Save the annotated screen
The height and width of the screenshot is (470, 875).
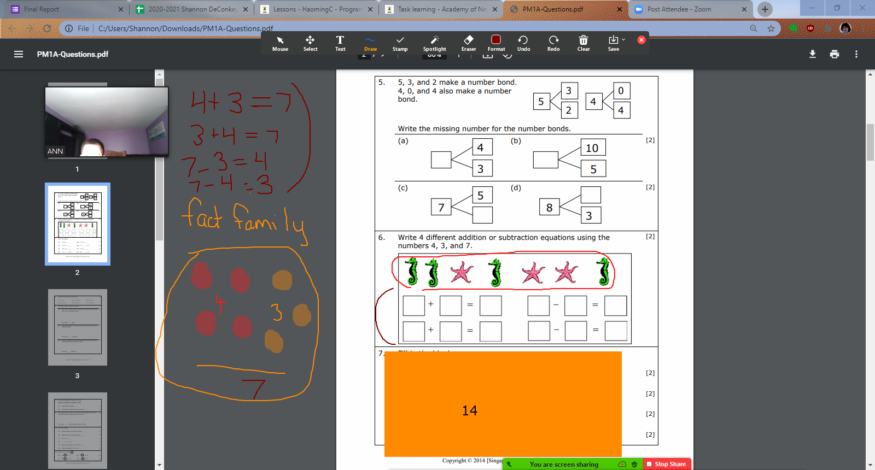(614, 43)
